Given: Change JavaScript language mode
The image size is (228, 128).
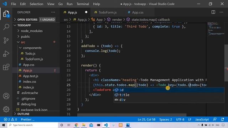Looking at the screenshot, I should (x=202, y=119).
